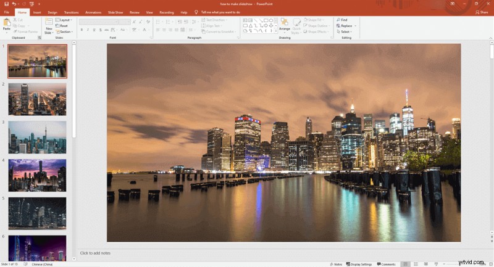Click Convert to SmartArt
This screenshot has height=267, width=494.
point(219,32)
